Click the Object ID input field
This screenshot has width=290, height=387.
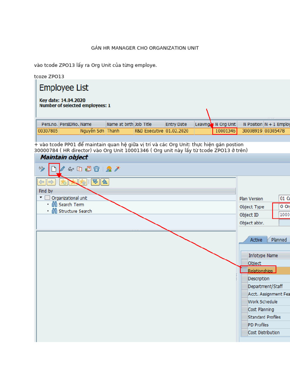[285, 215]
